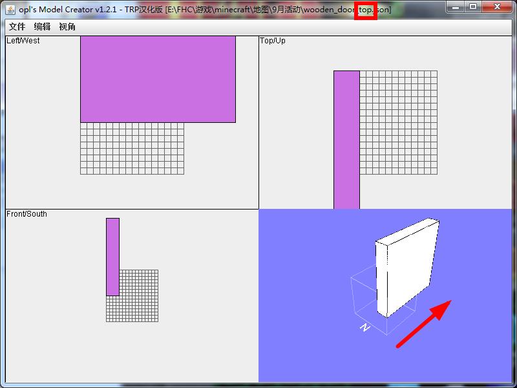The image size is (517, 388).
Task: Open the 文件 menu
Action: tap(17, 27)
